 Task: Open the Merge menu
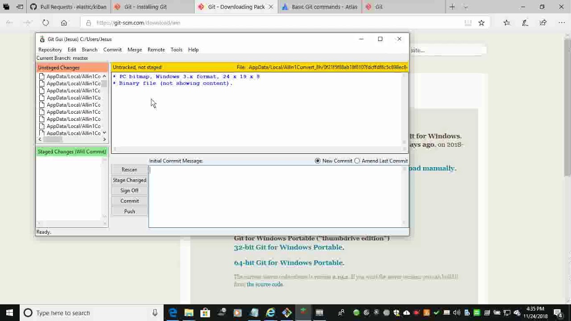pos(135,49)
